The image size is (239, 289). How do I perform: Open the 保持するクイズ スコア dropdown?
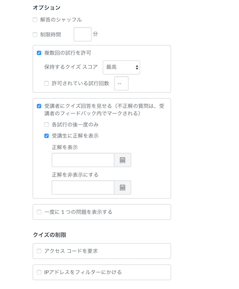tap(121, 67)
